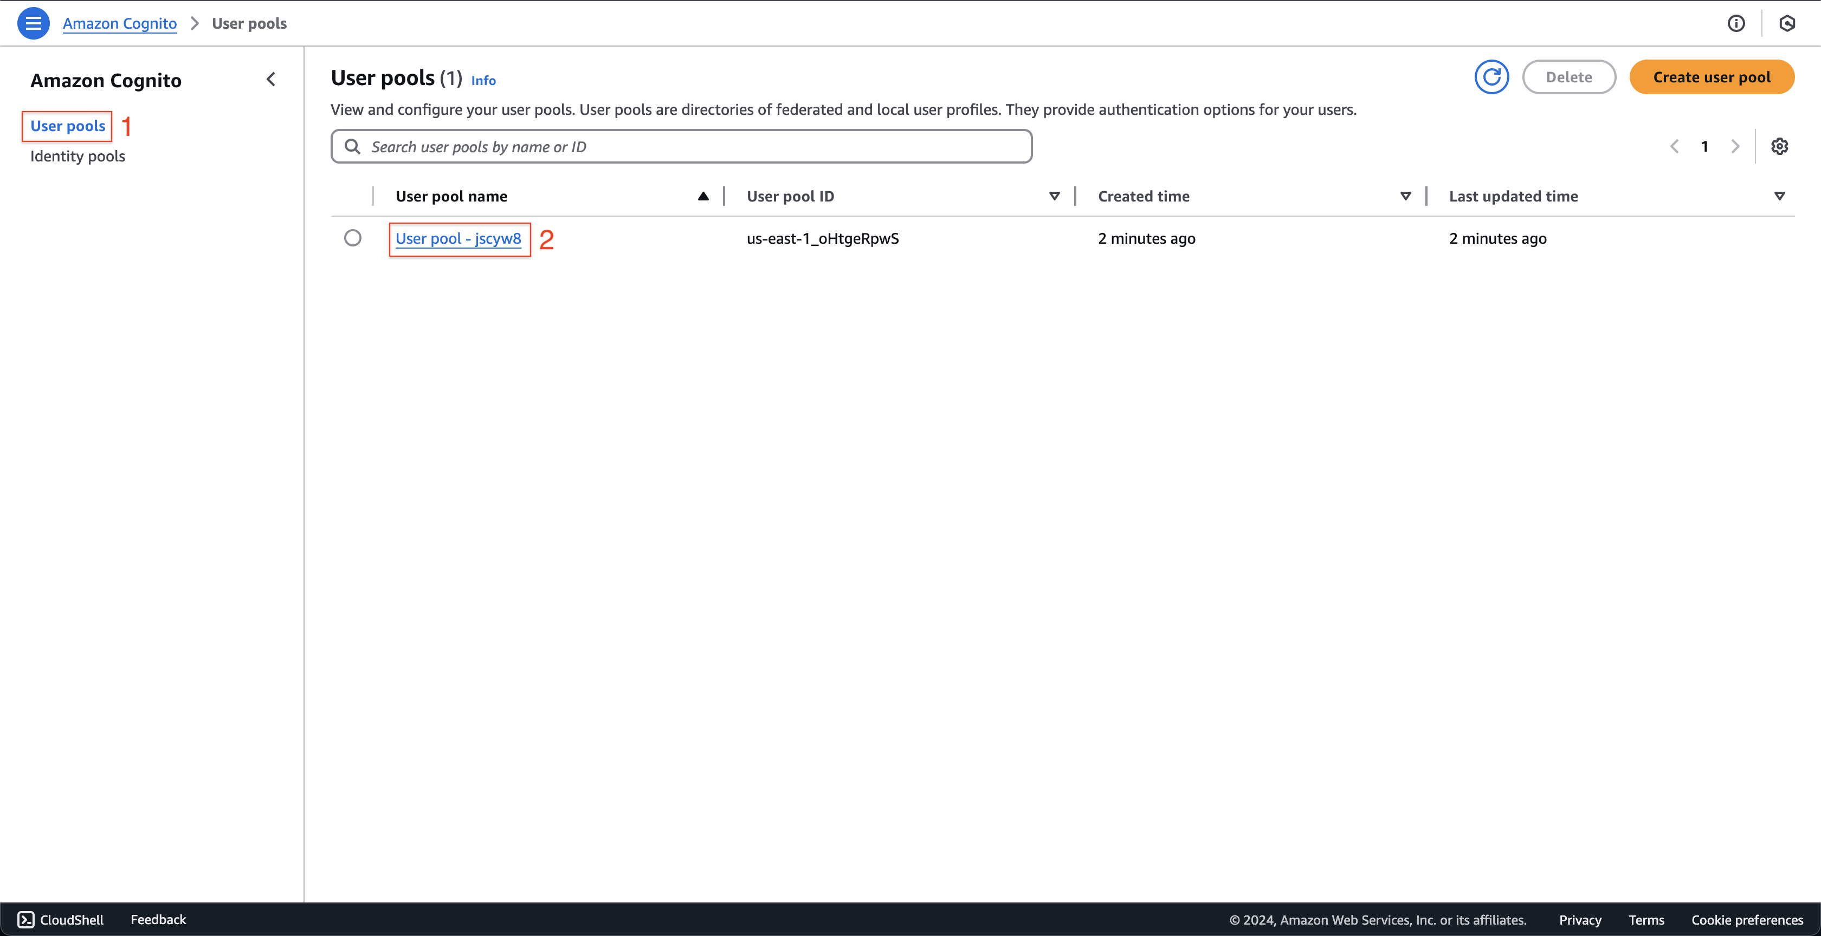Viewport: 1821px width, 936px height.
Task: Open the Privacy footer link
Action: 1580,920
